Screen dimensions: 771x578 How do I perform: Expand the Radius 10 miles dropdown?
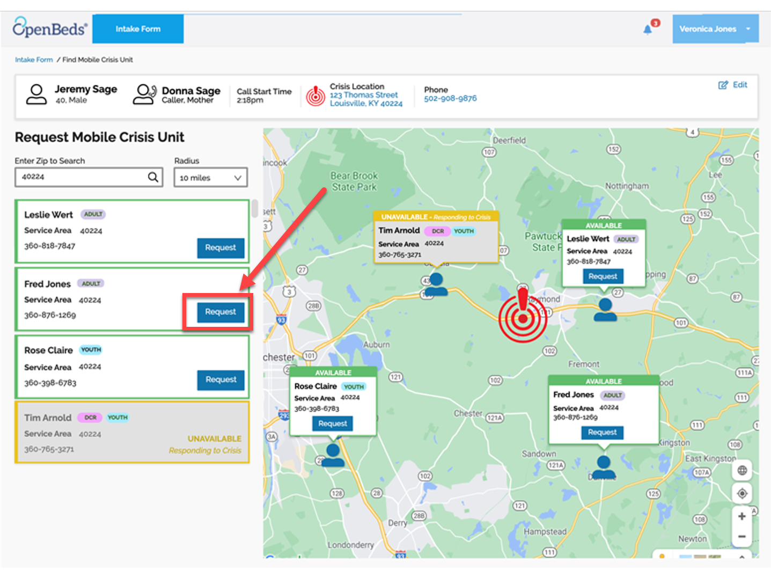(x=210, y=178)
